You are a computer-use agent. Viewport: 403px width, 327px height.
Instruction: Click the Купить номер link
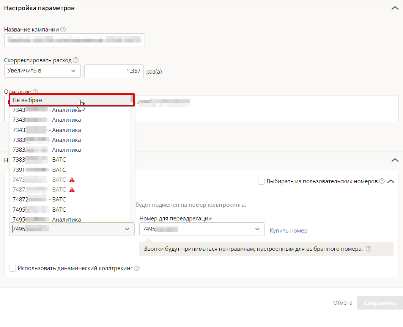coord(288,231)
